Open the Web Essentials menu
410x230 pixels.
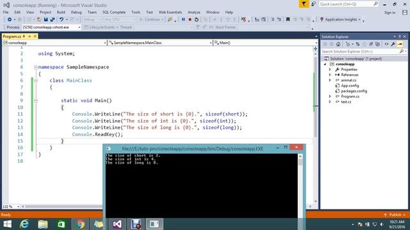[170, 12]
